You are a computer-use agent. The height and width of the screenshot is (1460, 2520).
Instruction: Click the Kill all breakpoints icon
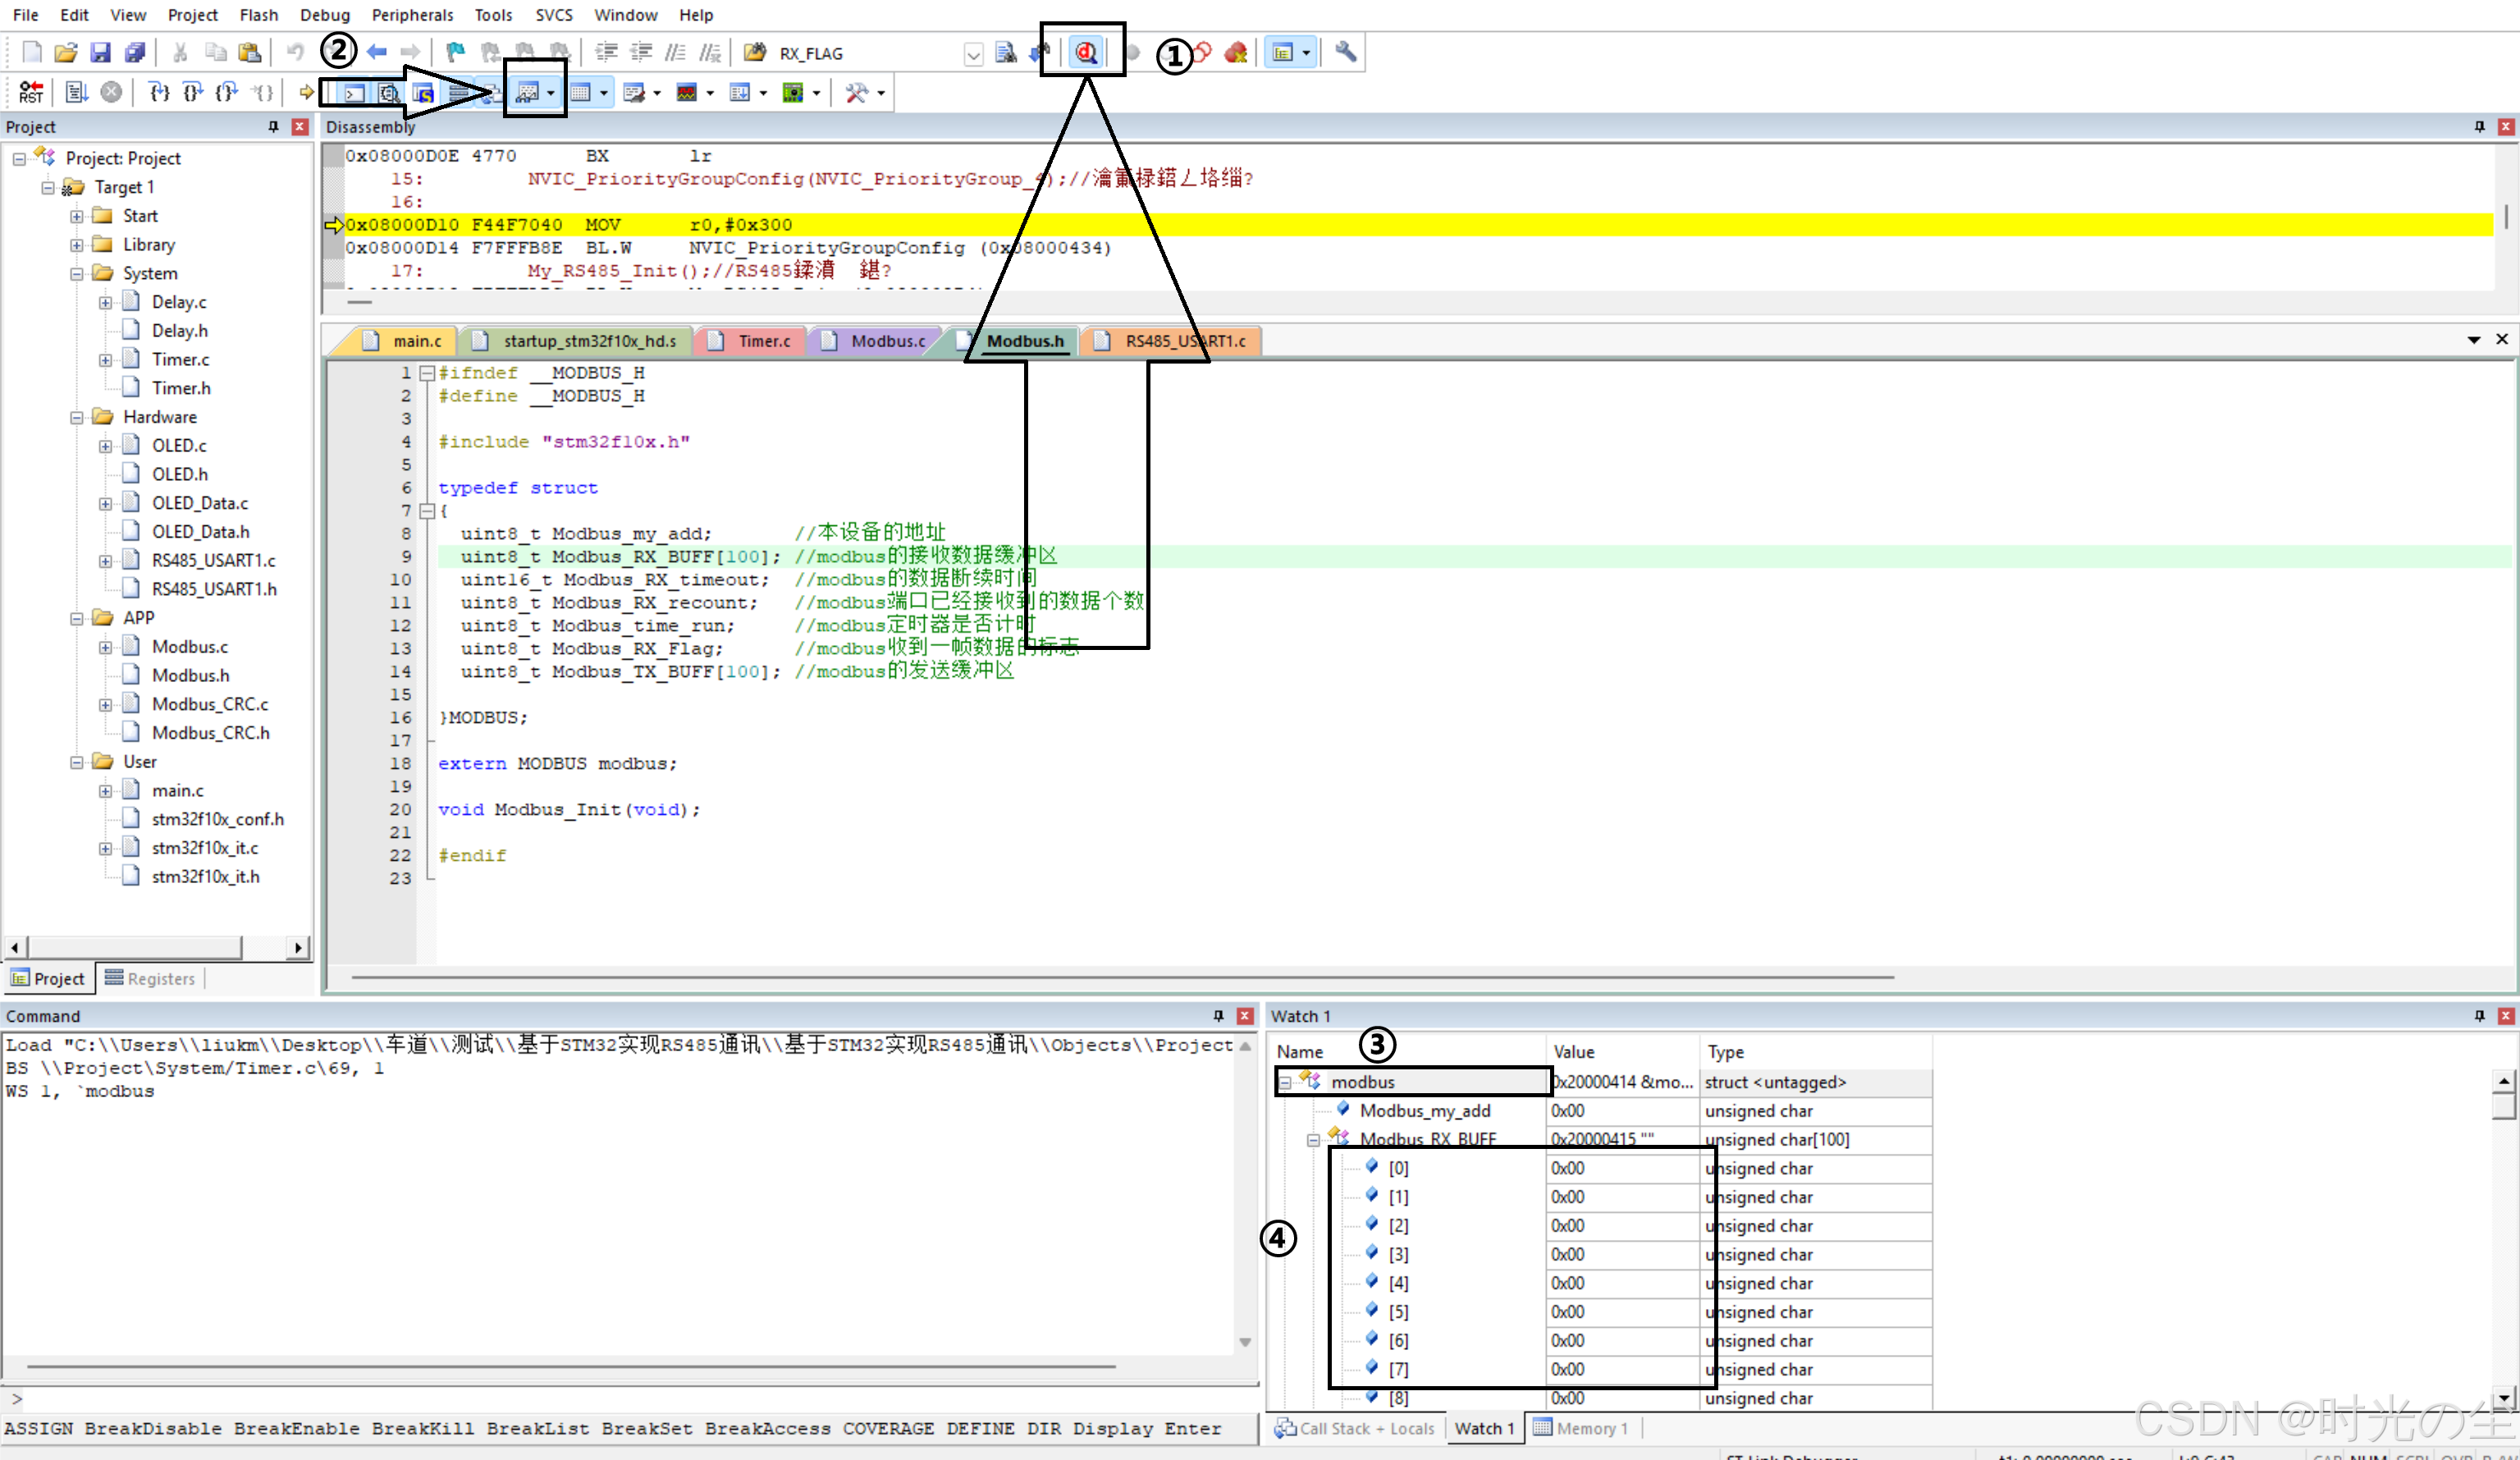click(x=1236, y=53)
